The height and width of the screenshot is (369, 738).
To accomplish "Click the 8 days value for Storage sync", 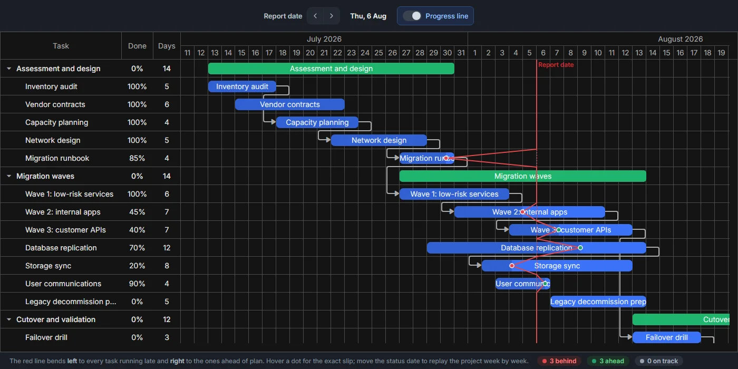I will 167,266.
